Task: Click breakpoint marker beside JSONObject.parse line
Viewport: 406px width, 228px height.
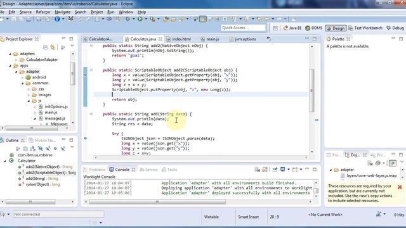Action: click(x=86, y=138)
